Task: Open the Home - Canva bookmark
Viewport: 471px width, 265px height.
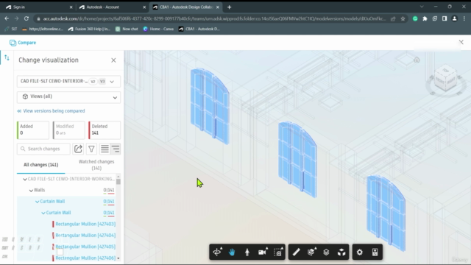Action: pyautogui.click(x=158, y=29)
